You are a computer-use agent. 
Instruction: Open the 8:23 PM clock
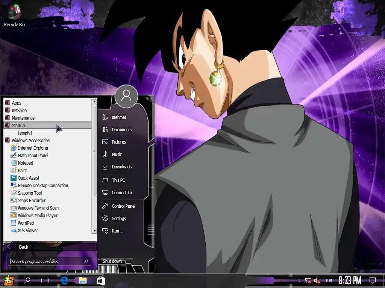pos(350,280)
